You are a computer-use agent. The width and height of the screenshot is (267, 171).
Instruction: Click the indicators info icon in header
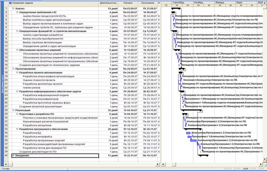[10, 3]
